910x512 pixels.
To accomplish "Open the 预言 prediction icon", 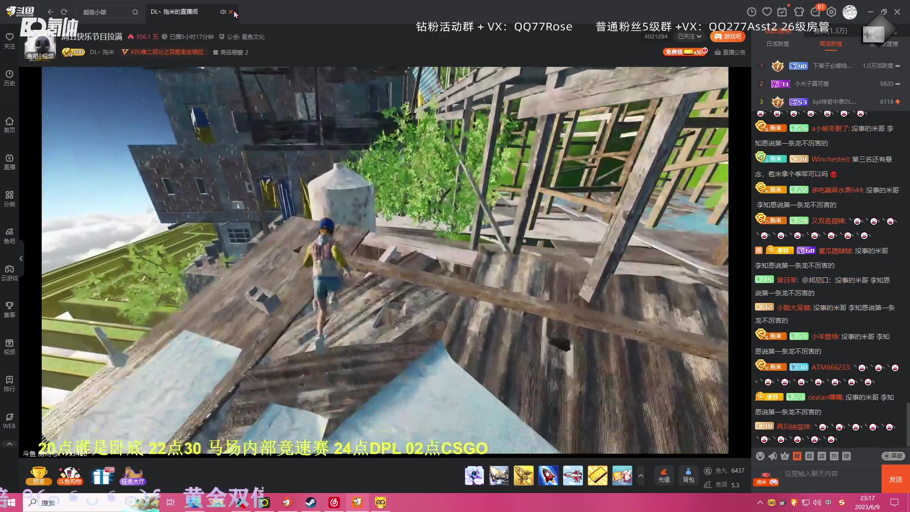I will [39, 476].
